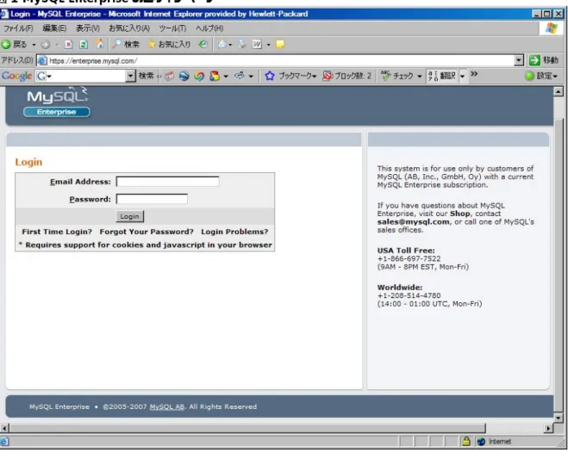Screen dimensions: 568x465
Task: Click the Forward arrow button
Action: coord(46,45)
